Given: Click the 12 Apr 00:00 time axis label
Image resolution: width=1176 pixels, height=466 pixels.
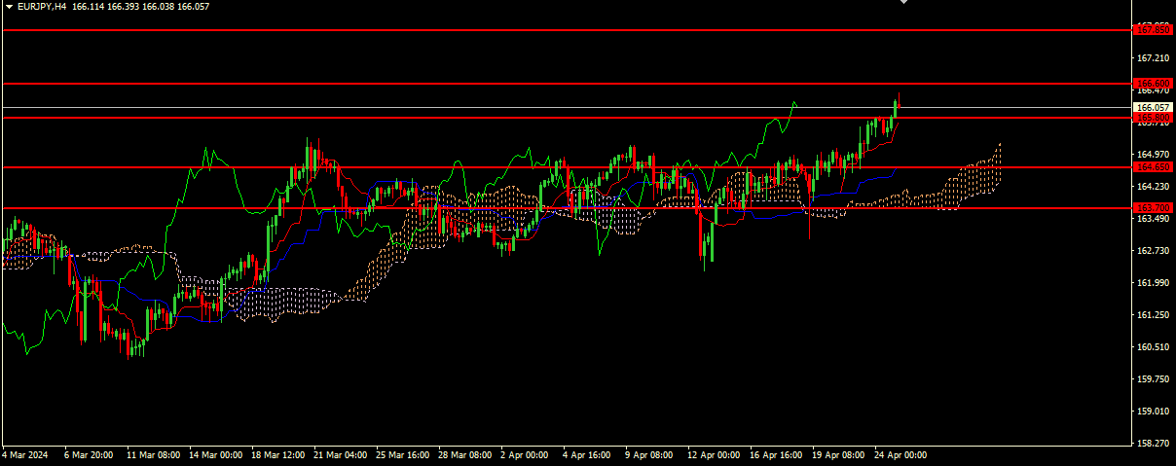Looking at the screenshot, I should pyautogui.click(x=713, y=454).
